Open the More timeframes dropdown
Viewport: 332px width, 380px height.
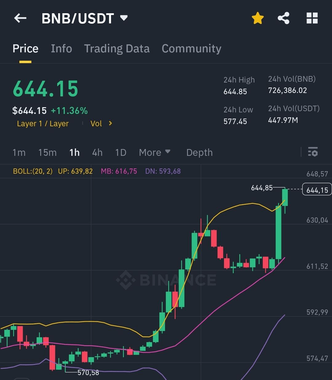[154, 152]
